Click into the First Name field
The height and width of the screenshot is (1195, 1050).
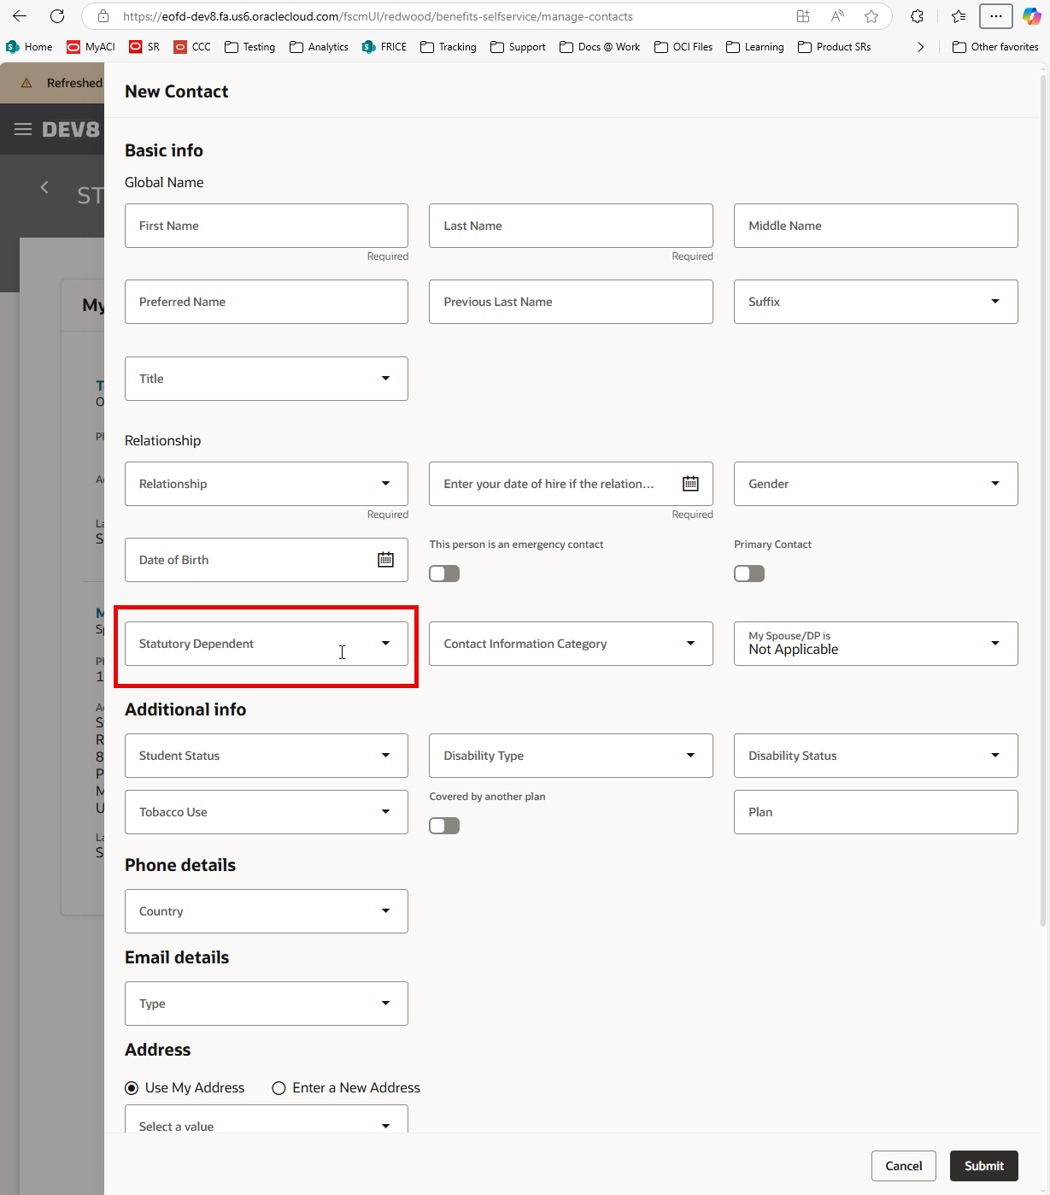point(267,226)
